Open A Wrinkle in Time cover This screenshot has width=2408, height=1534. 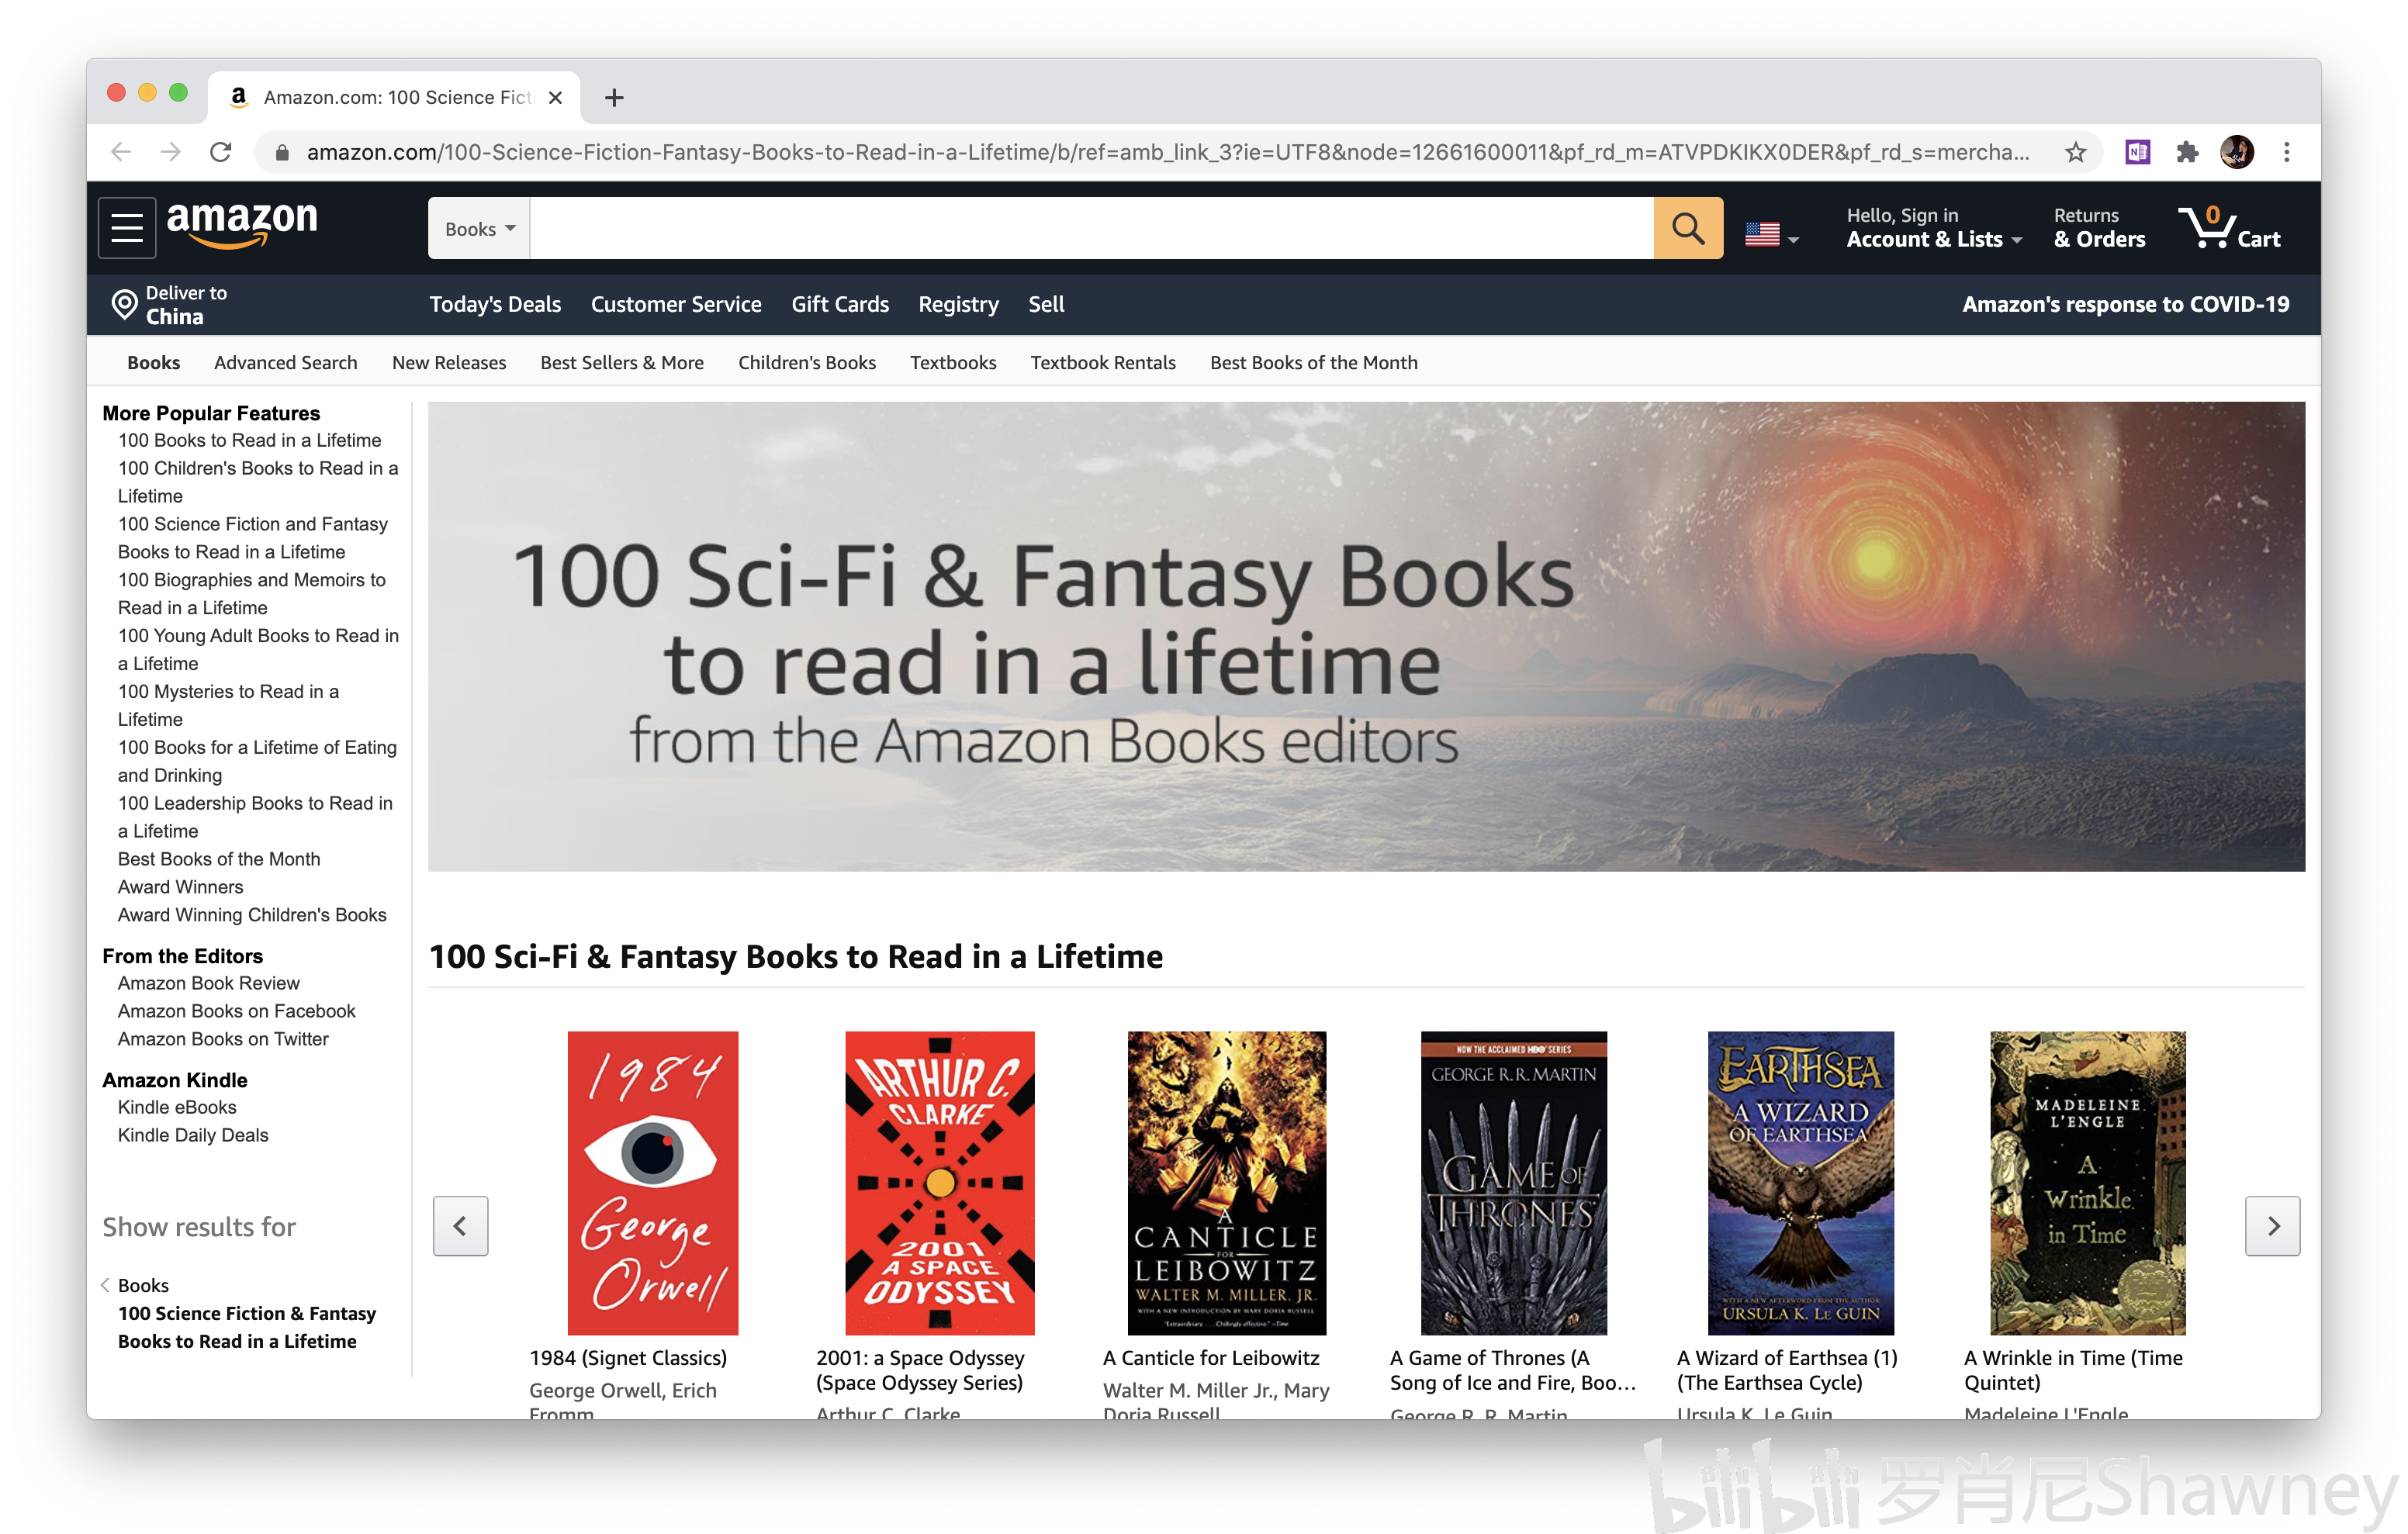[x=2087, y=1183]
